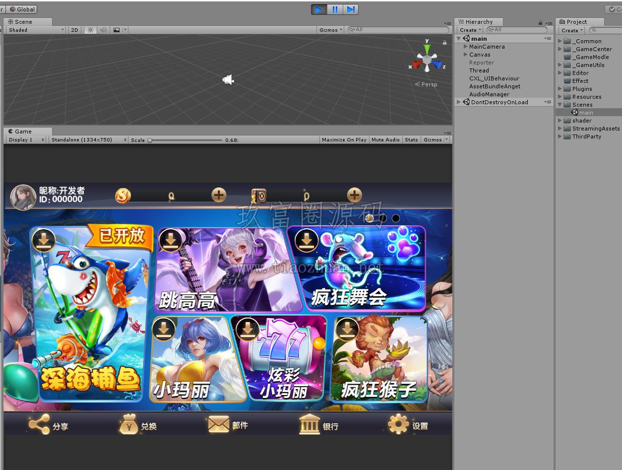Open the Hierarchy Create dropdown
This screenshot has width=622, height=470.
point(470,30)
